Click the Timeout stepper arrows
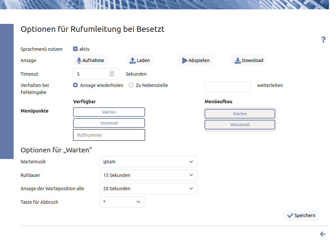The width and height of the screenshot is (336, 240). tap(112, 74)
